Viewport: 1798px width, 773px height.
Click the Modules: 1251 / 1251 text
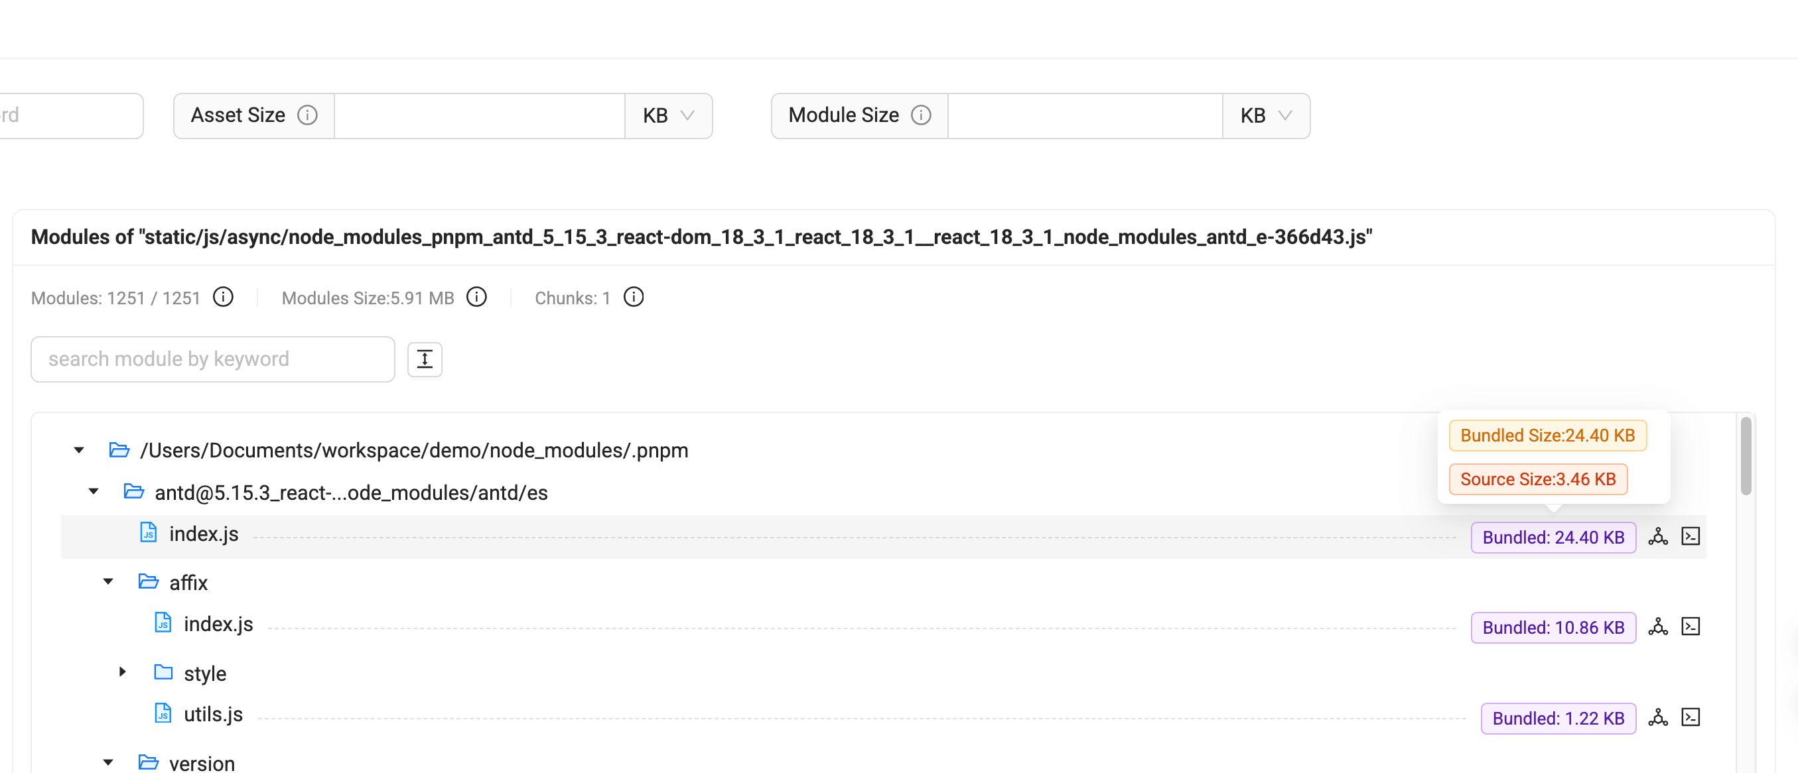coord(115,298)
